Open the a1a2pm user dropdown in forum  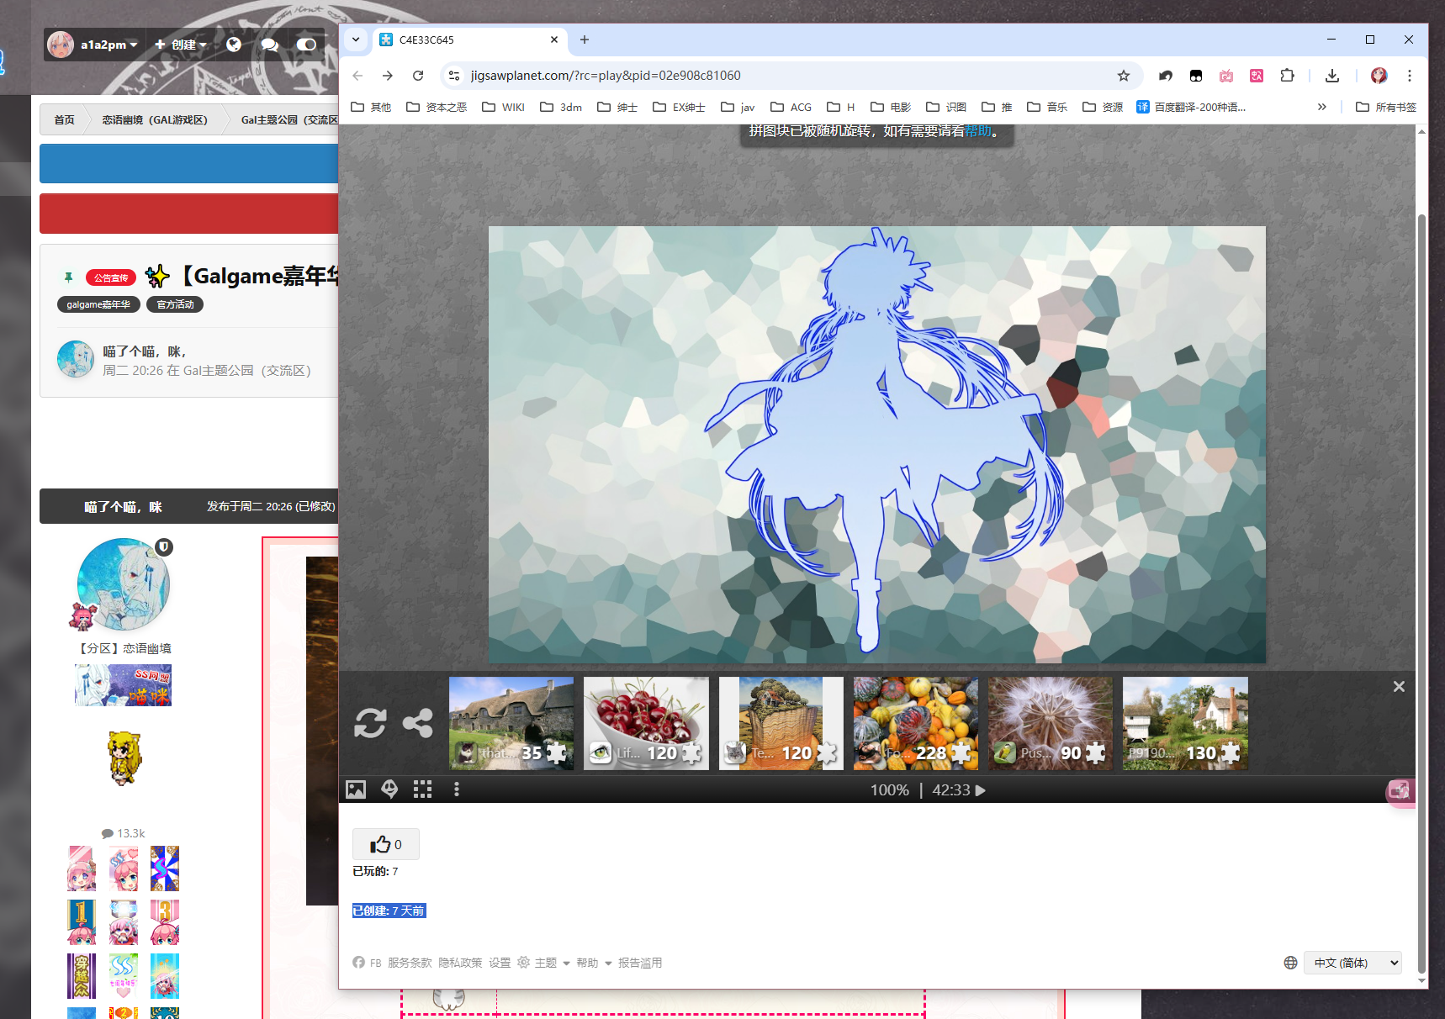[93, 45]
